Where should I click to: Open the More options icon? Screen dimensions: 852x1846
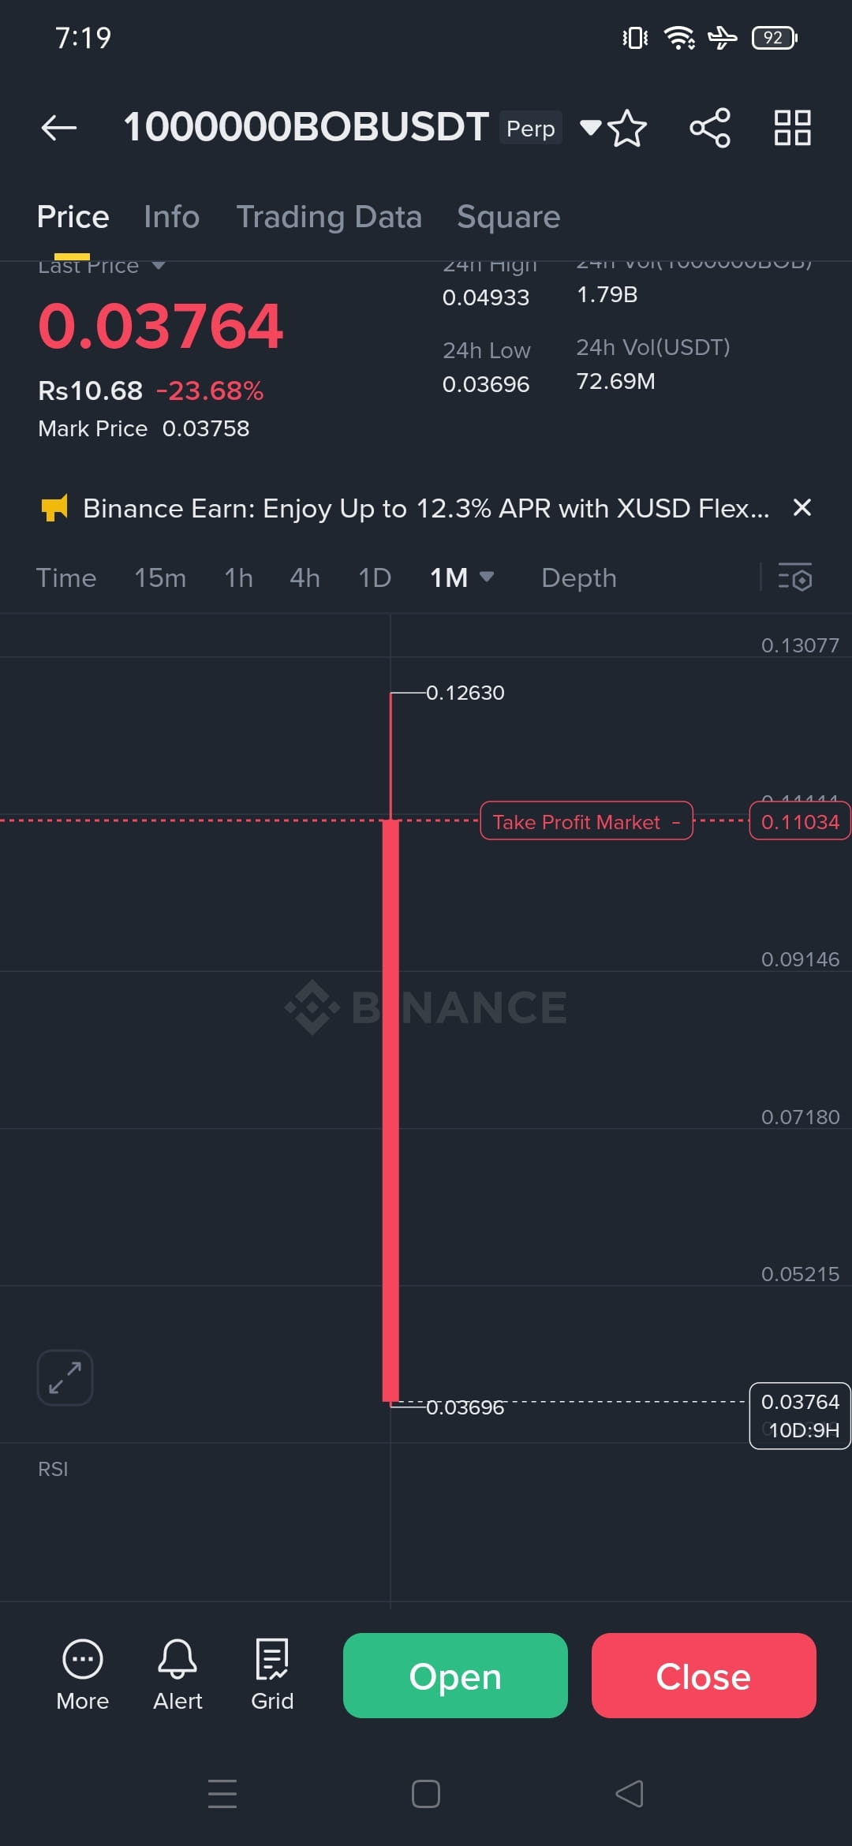[83, 1674]
